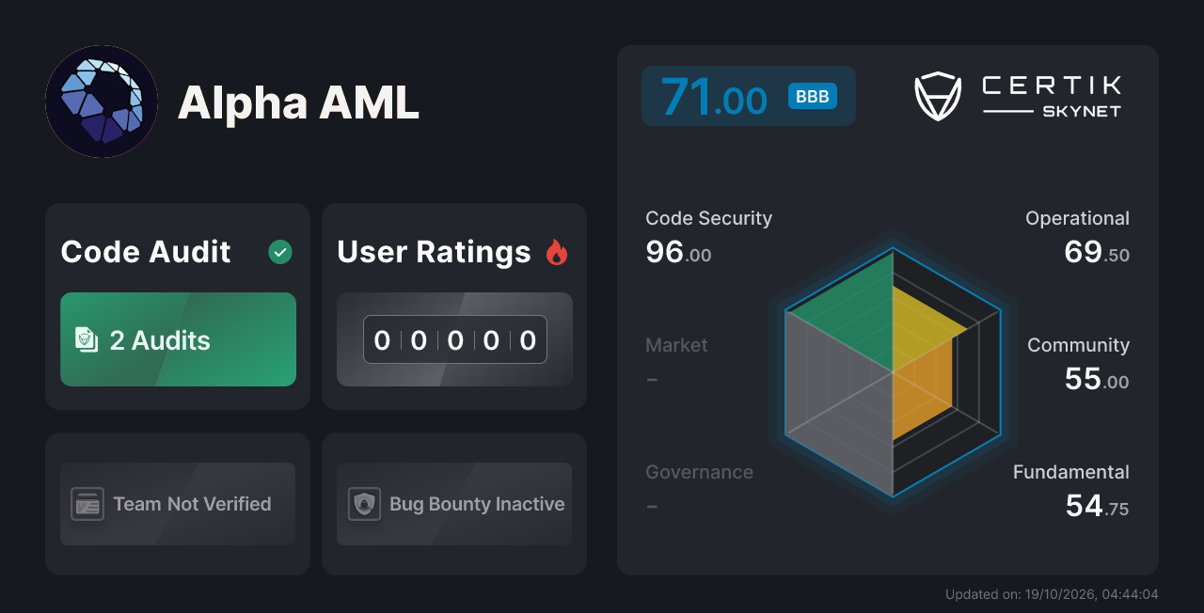This screenshot has width=1204, height=613.
Task: Click the Market label
Action: [x=676, y=345]
